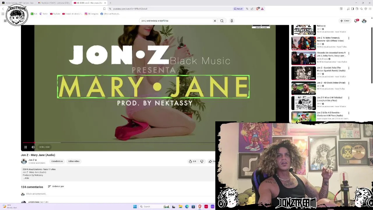Open Flotando Sin Gravedad Remix thumbnail
Viewport: 373px width, 210px height.
[x=303, y=58]
